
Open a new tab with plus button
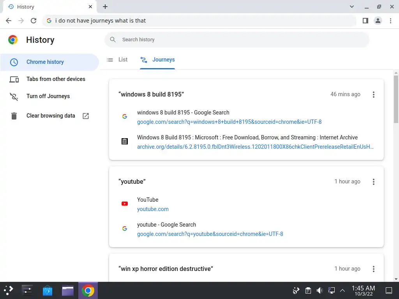(x=105, y=7)
